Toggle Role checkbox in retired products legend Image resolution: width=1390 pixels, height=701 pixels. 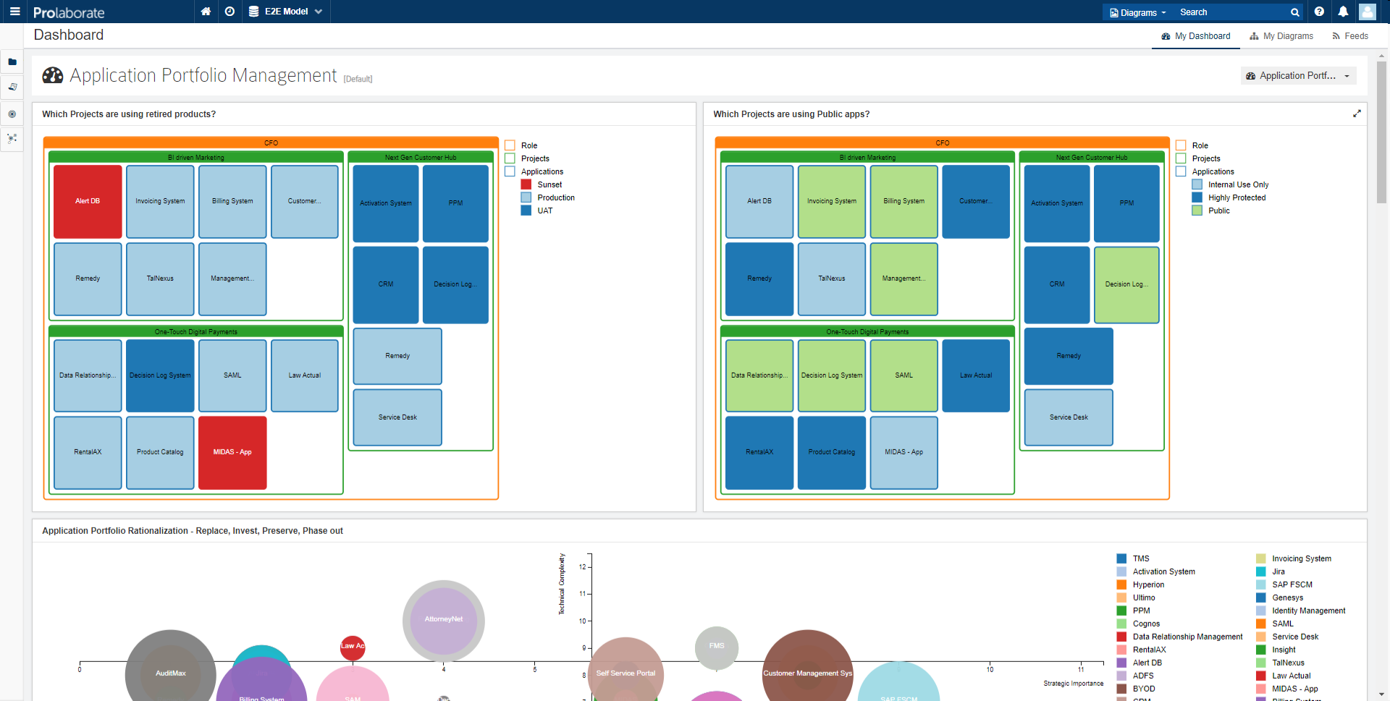[x=510, y=145]
